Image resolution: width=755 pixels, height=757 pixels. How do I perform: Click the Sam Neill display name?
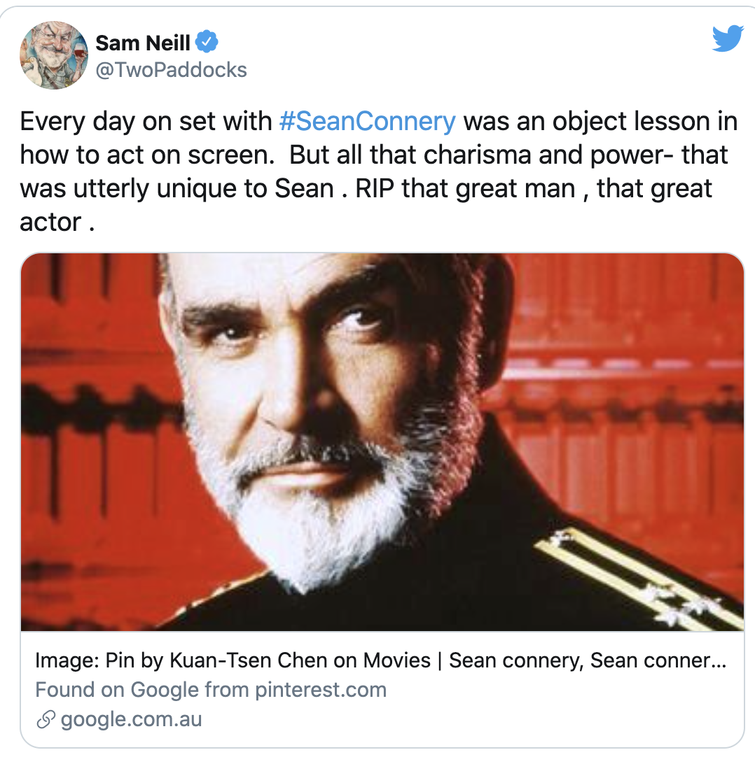coord(143,43)
